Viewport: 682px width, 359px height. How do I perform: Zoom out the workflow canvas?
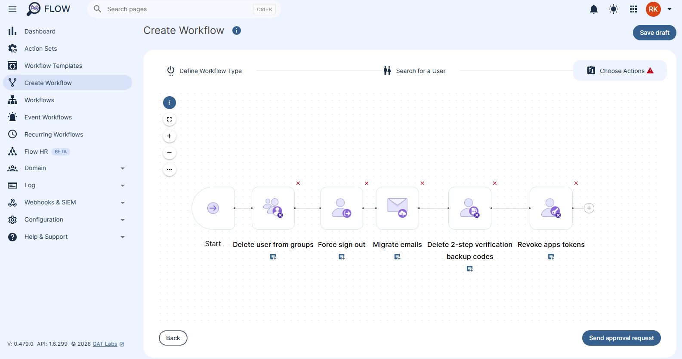(170, 153)
